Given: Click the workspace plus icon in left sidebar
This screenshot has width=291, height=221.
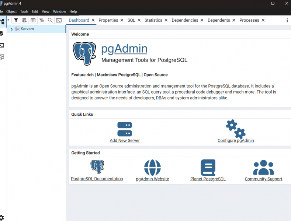Looking at the screenshot, I should click(x=2, y=57).
